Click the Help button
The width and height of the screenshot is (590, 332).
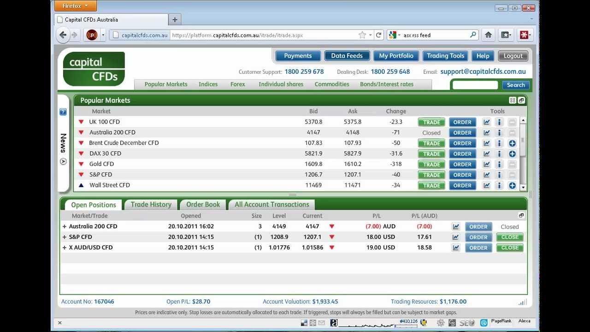[483, 56]
